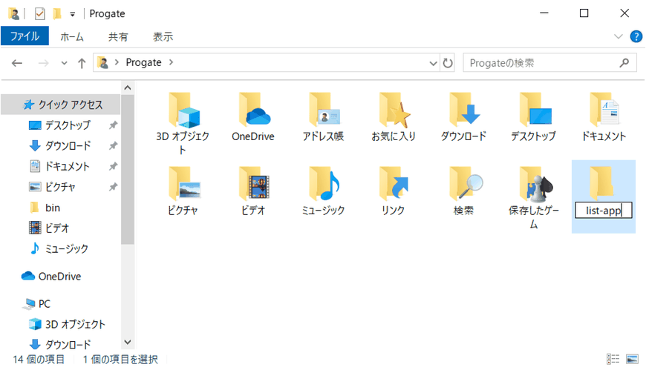646x370 pixels.
Task: Switch to large icons view in status bar
Action: [632, 359]
